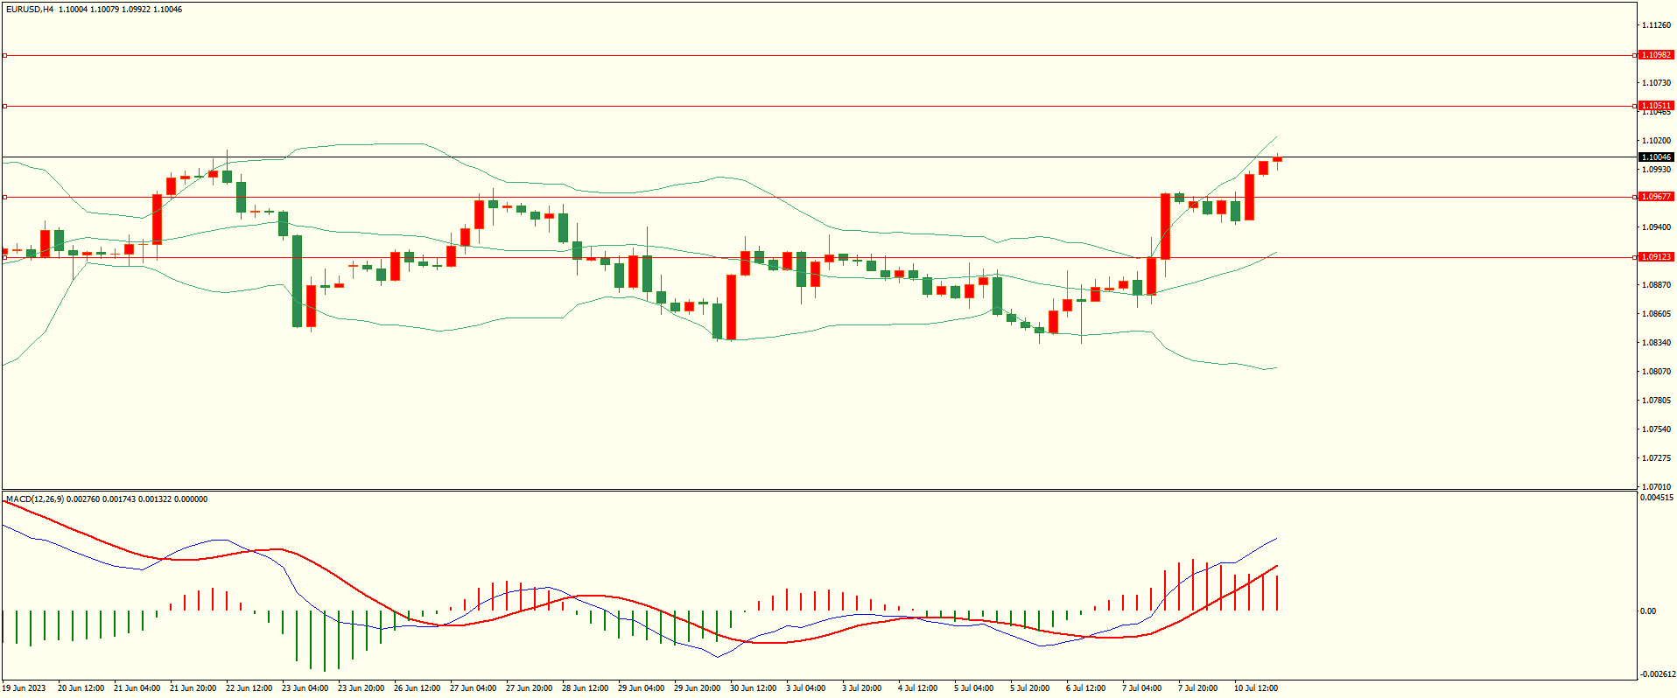Click the 23 Jun 04:00 time label
This screenshot has width=1677, height=698.
[x=305, y=688]
